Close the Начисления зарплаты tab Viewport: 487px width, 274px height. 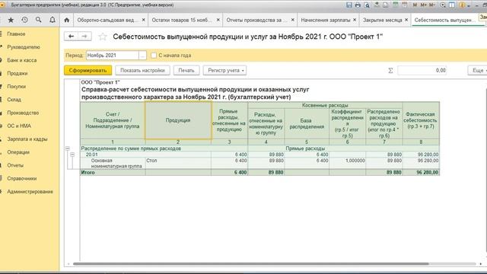pos(355,20)
